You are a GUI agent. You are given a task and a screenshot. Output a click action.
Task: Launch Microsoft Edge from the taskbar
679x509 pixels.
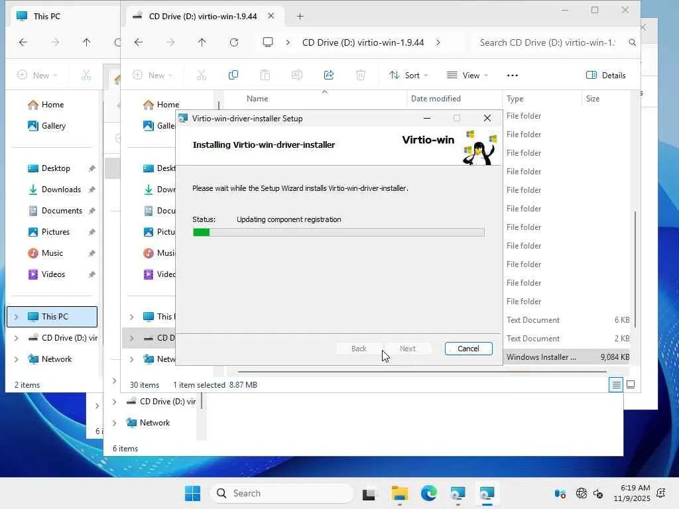pos(429,493)
